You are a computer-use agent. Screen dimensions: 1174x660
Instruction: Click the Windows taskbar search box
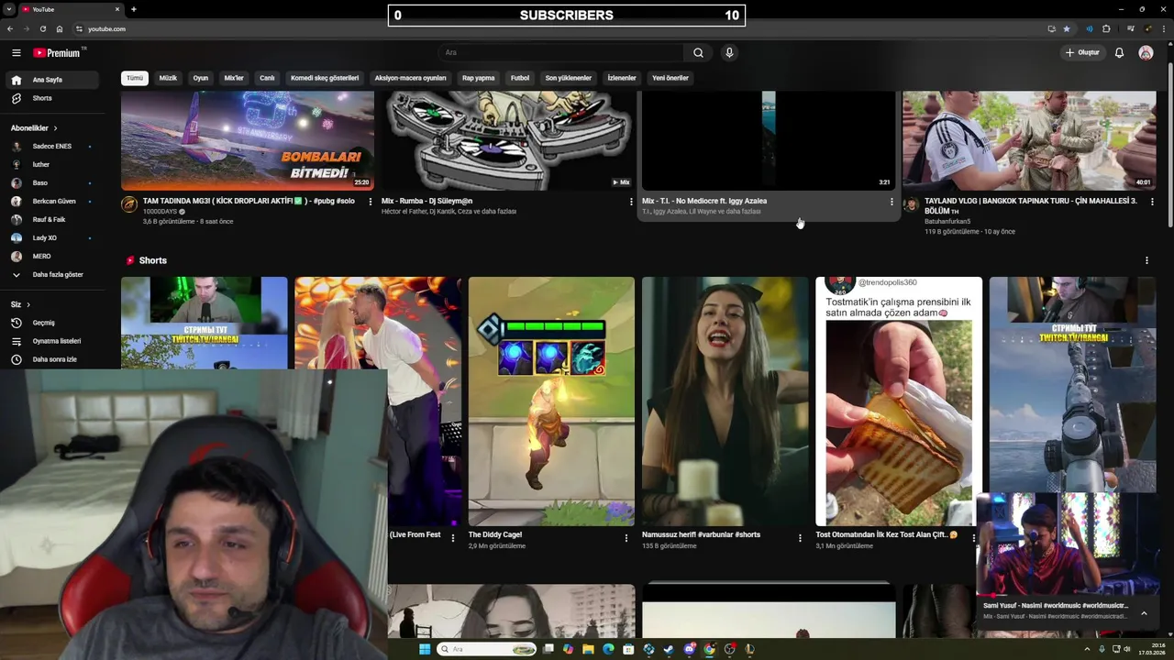tap(486, 649)
